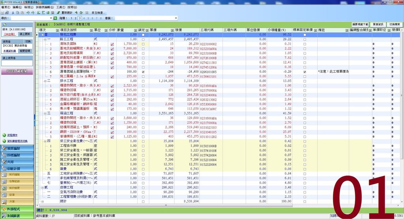Image resolution: width=404 pixels, height=219 pixels.
Task: Collapse the 排水工程 tree node
Action: pyautogui.click(x=45, y=81)
